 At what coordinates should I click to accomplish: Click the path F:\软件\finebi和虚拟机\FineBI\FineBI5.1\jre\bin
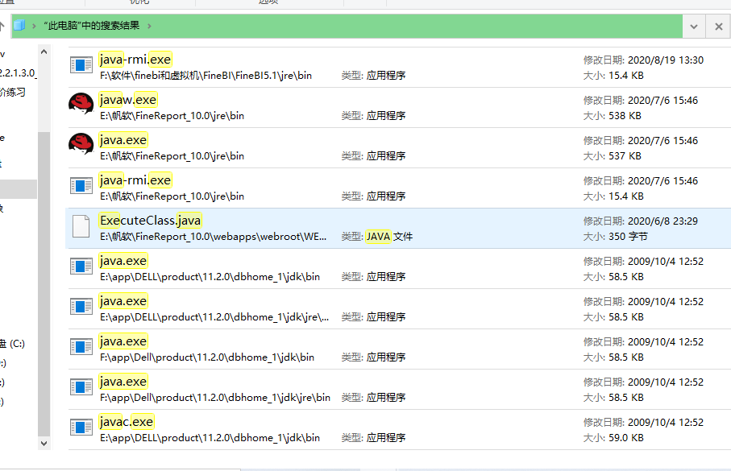coord(206,76)
